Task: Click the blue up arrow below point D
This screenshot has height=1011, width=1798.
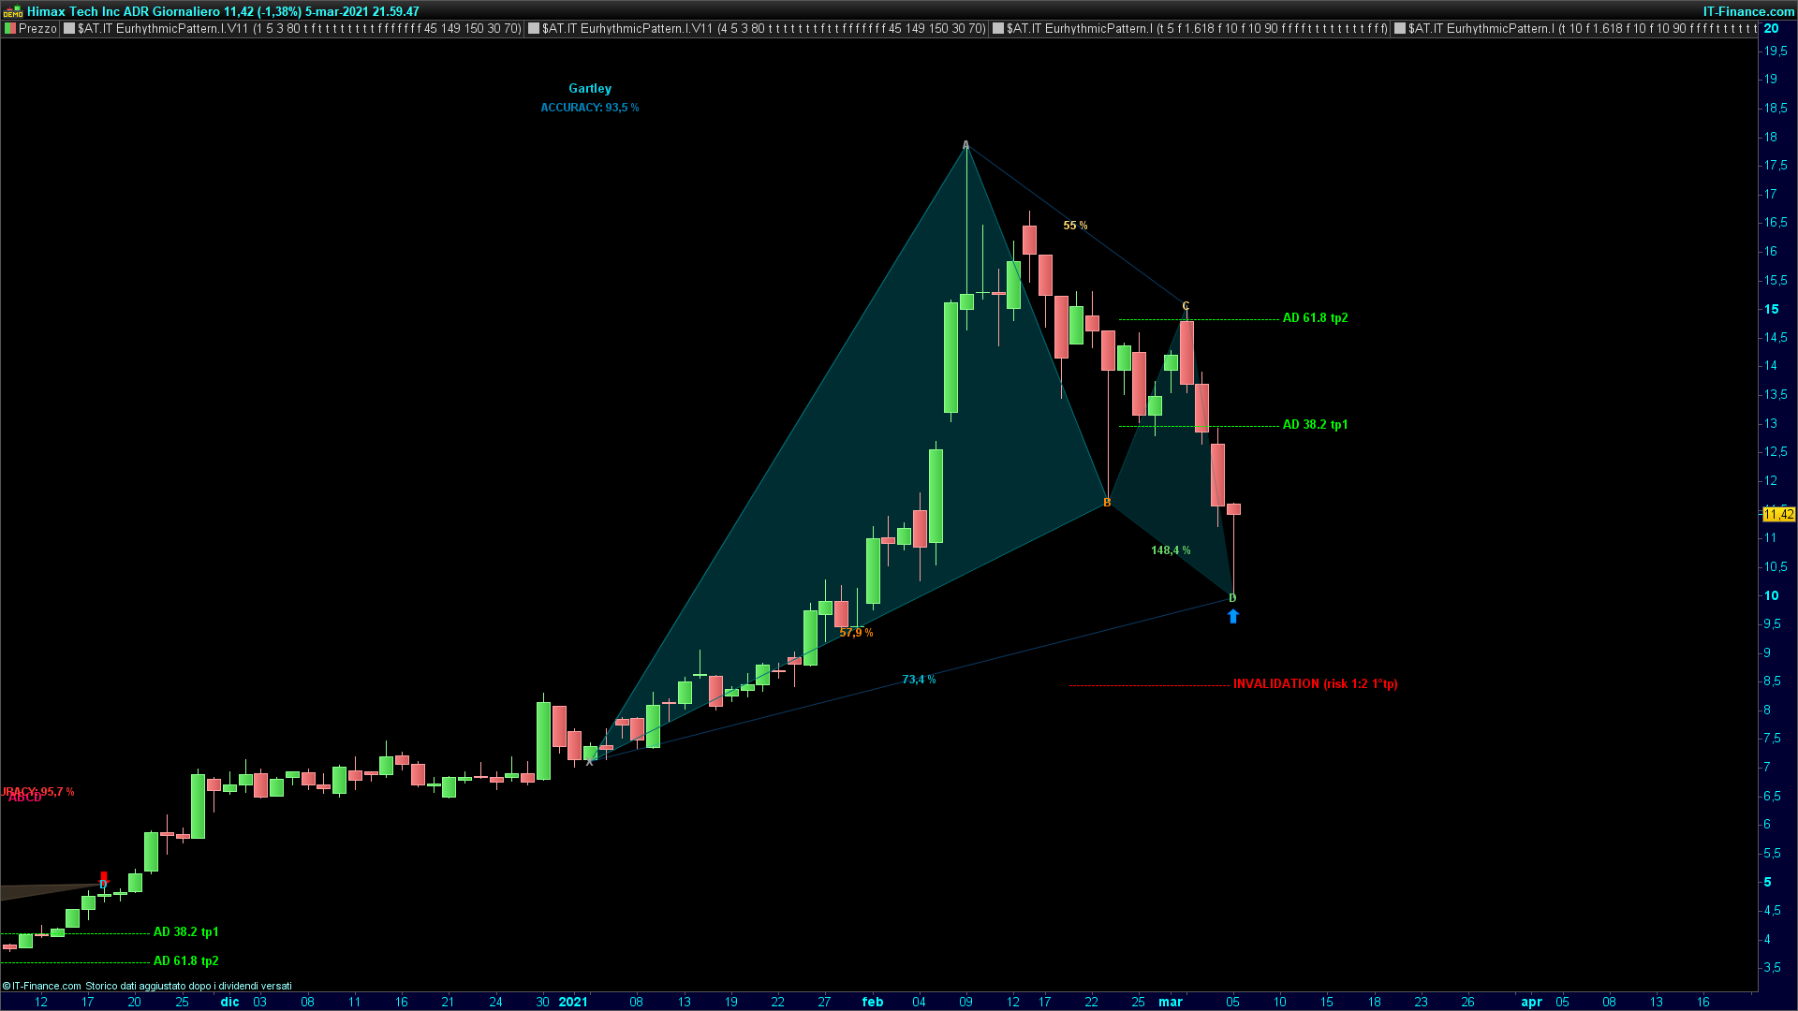Action: (x=1232, y=616)
